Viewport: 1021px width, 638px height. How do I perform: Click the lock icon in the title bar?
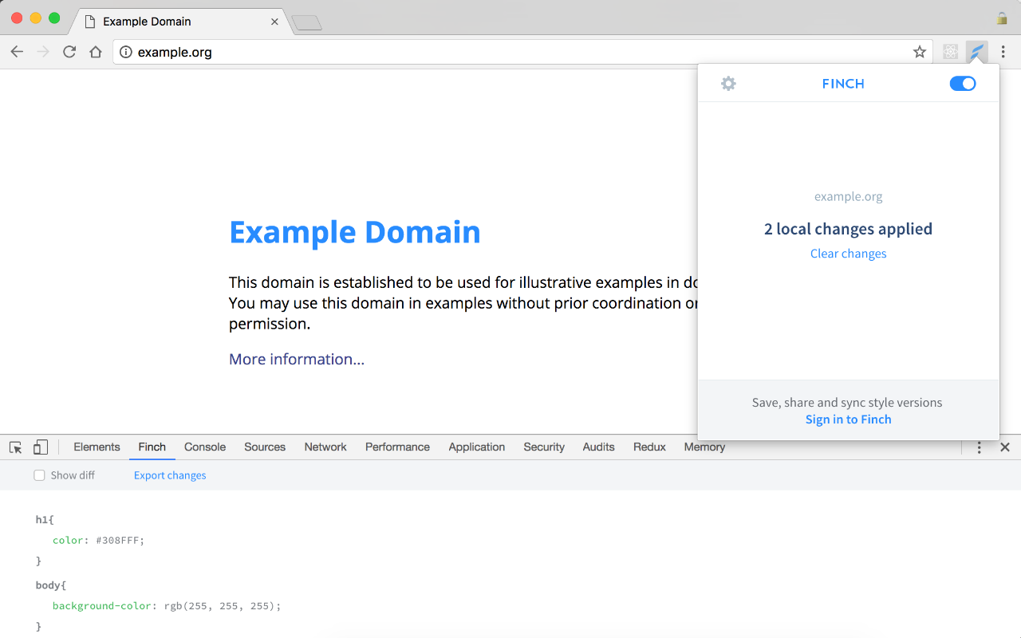(x=1002, y=18)
